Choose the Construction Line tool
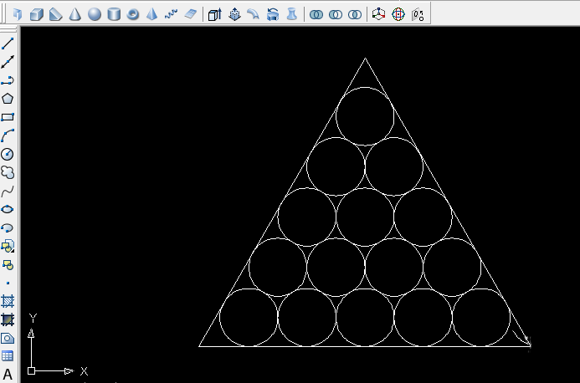The image size is (580, 383). tap(8, 62)
